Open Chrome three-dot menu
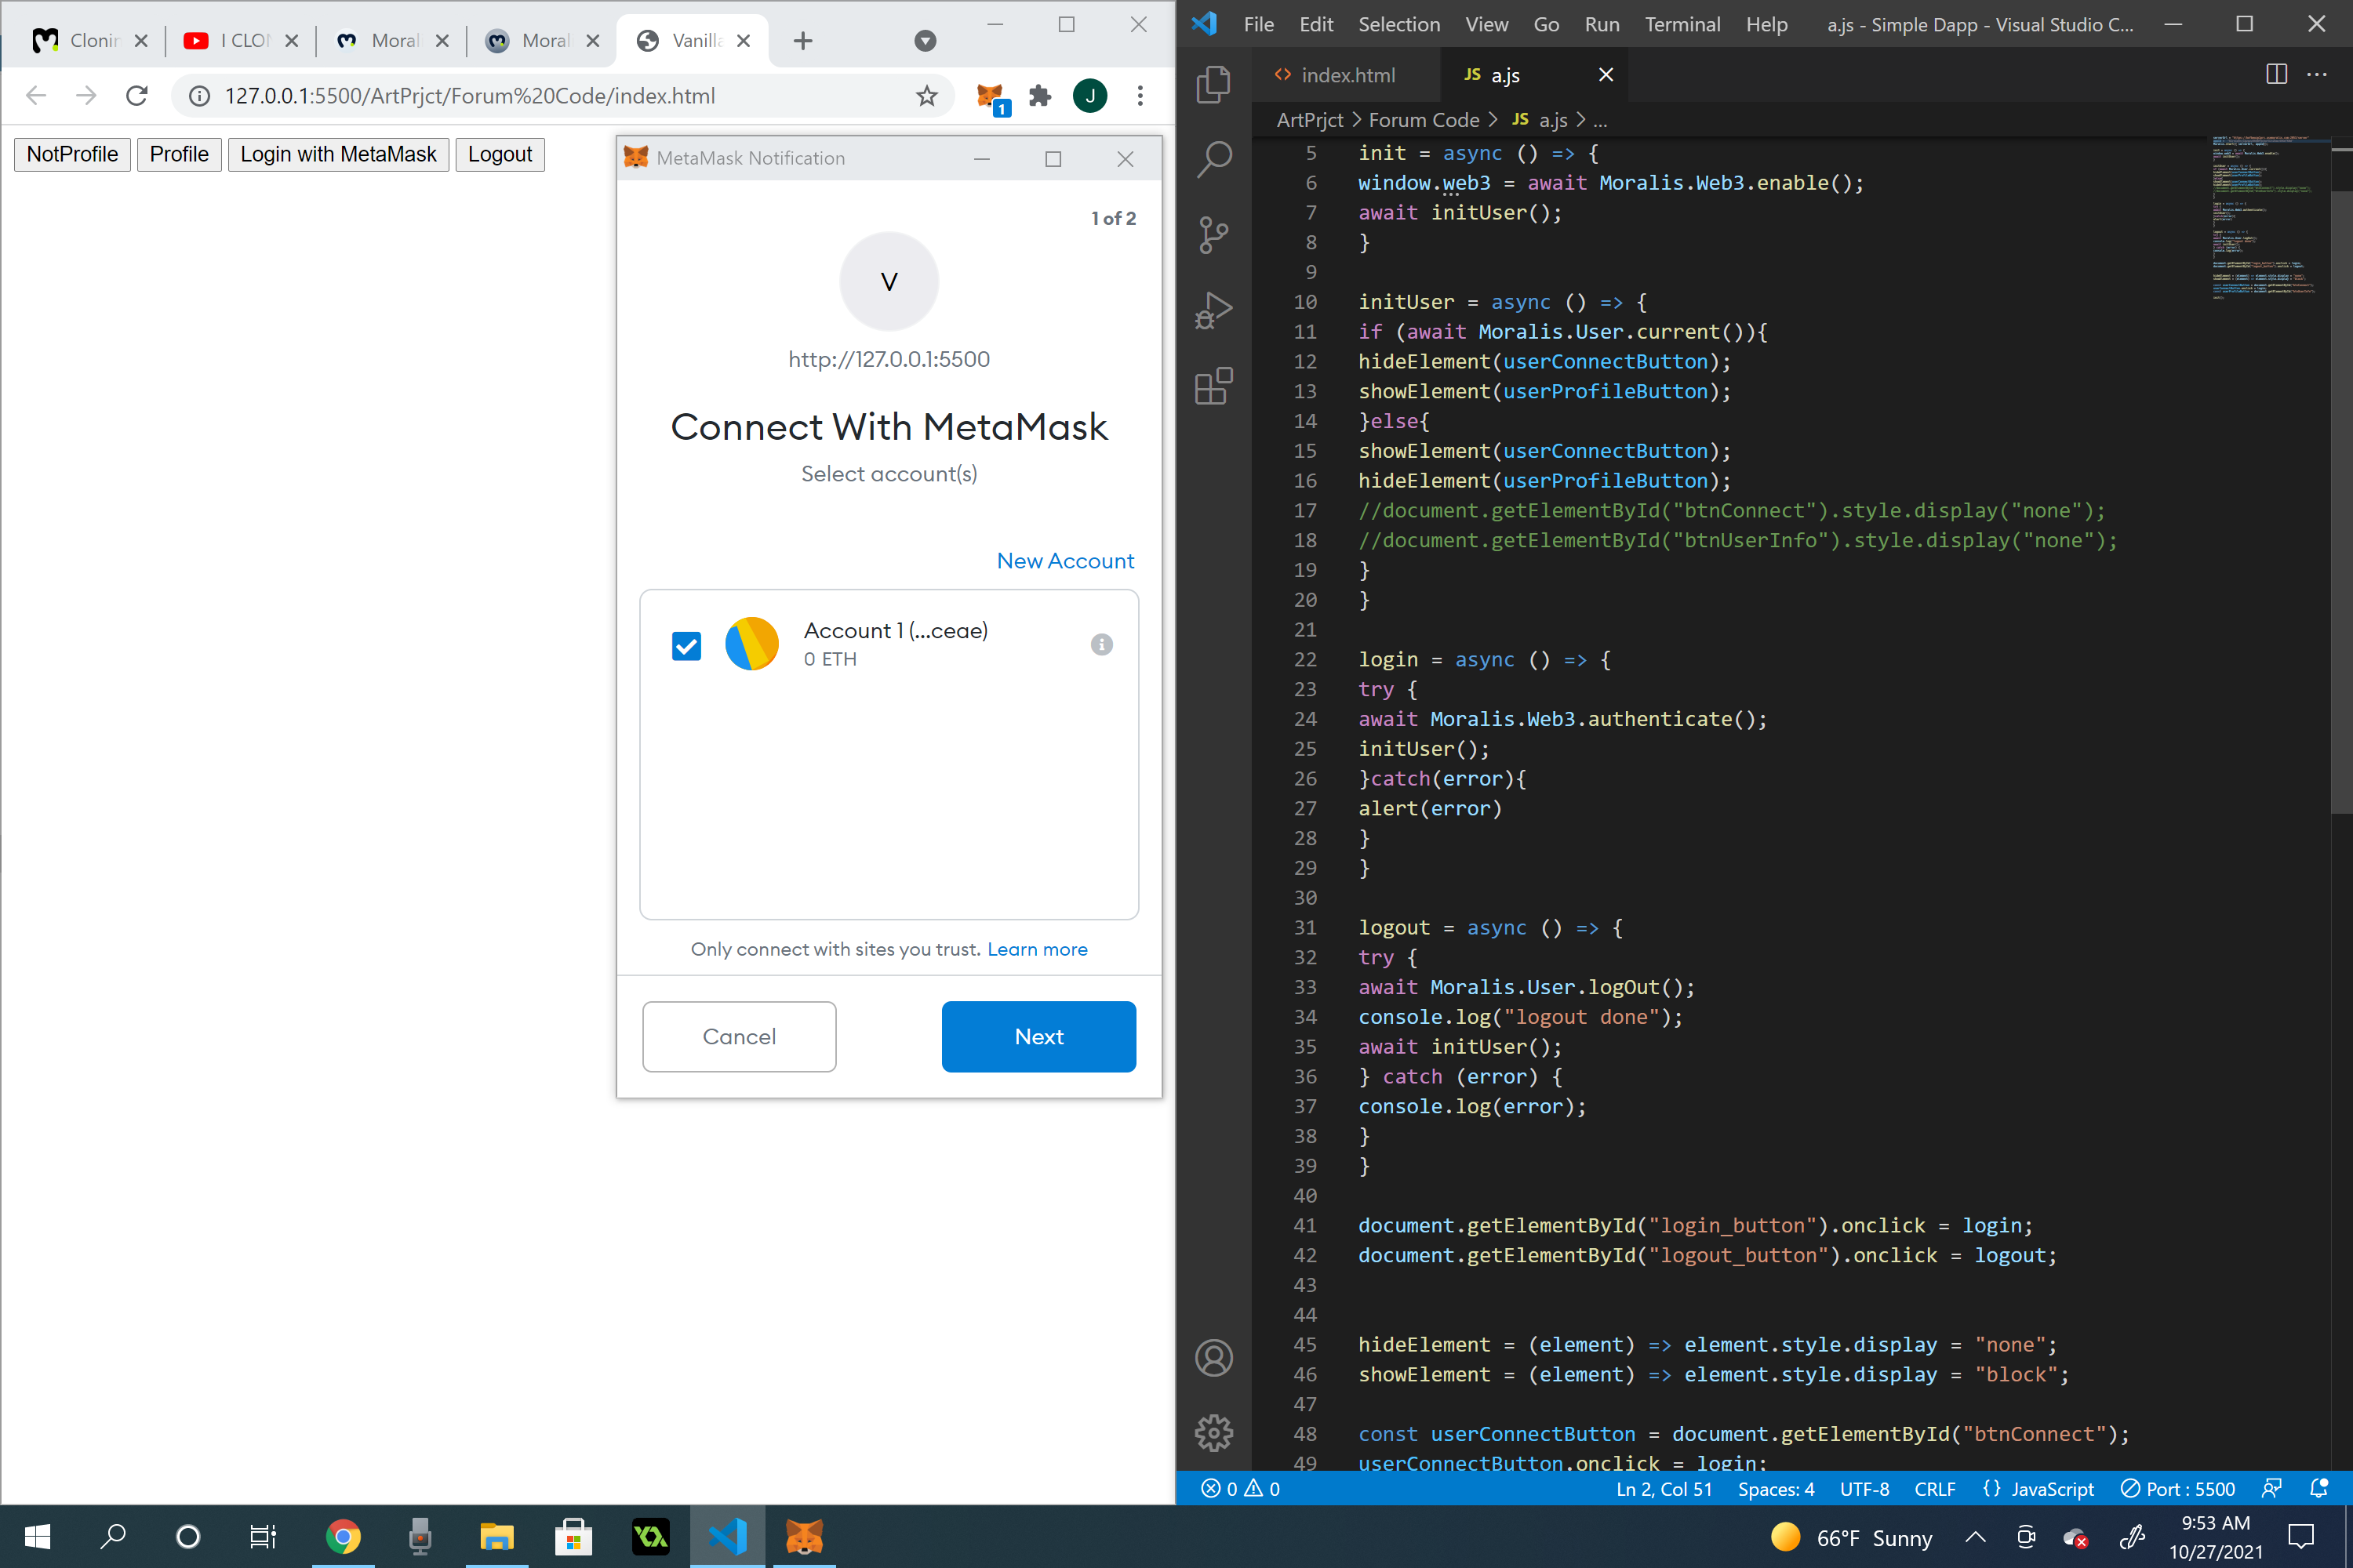Image resolution: width=2353 pixels, height=1568 pixels. [1140, 96]
